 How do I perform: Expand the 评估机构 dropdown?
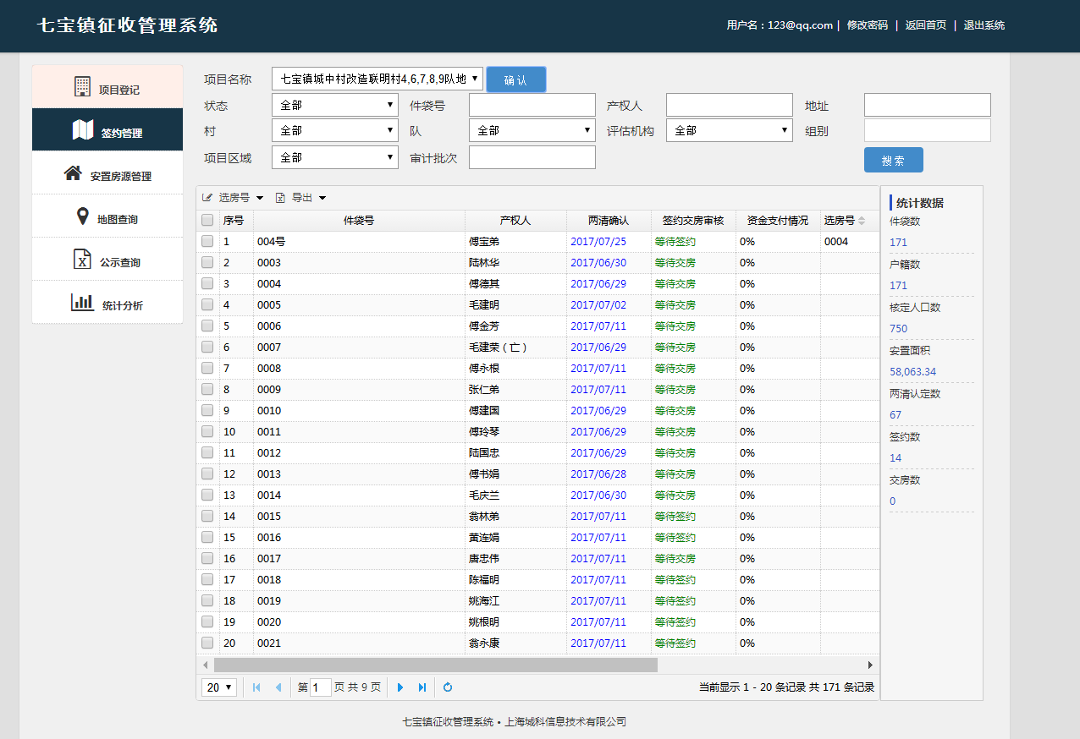[729, 131]
